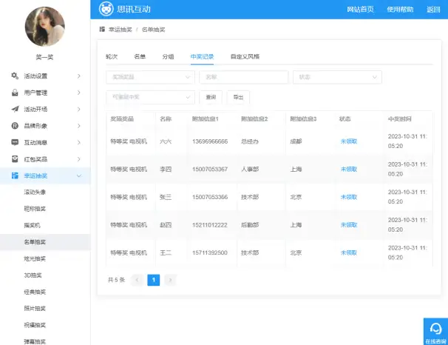Click the 活动设置 gear icon
The width and height of the screenshot is (448, 345).
click(x=15, y=76)
